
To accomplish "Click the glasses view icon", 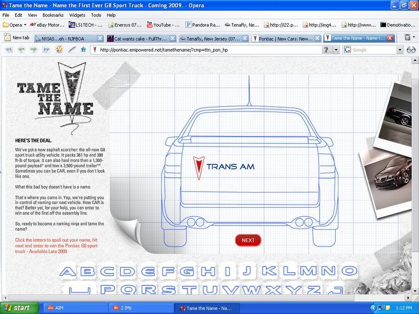I will click(x=411, y=50).
